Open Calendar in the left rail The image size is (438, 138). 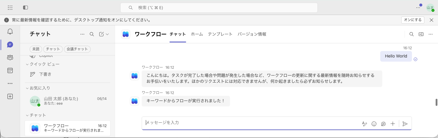pos(10,70)
